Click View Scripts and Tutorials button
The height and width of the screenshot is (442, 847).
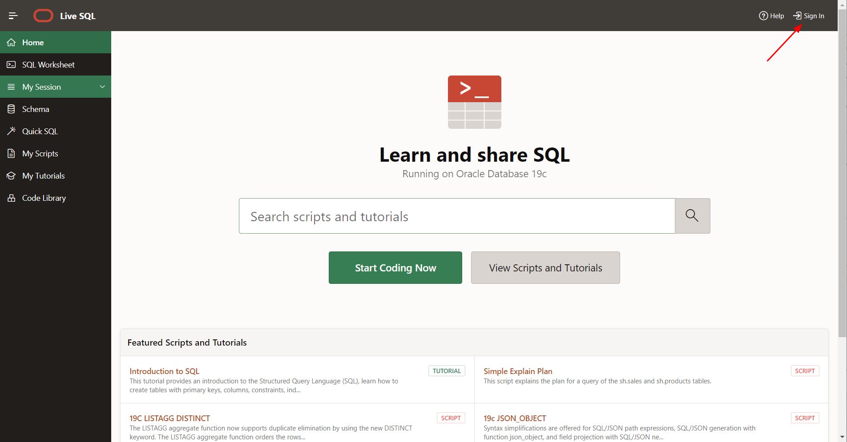(x=545, y=267)
